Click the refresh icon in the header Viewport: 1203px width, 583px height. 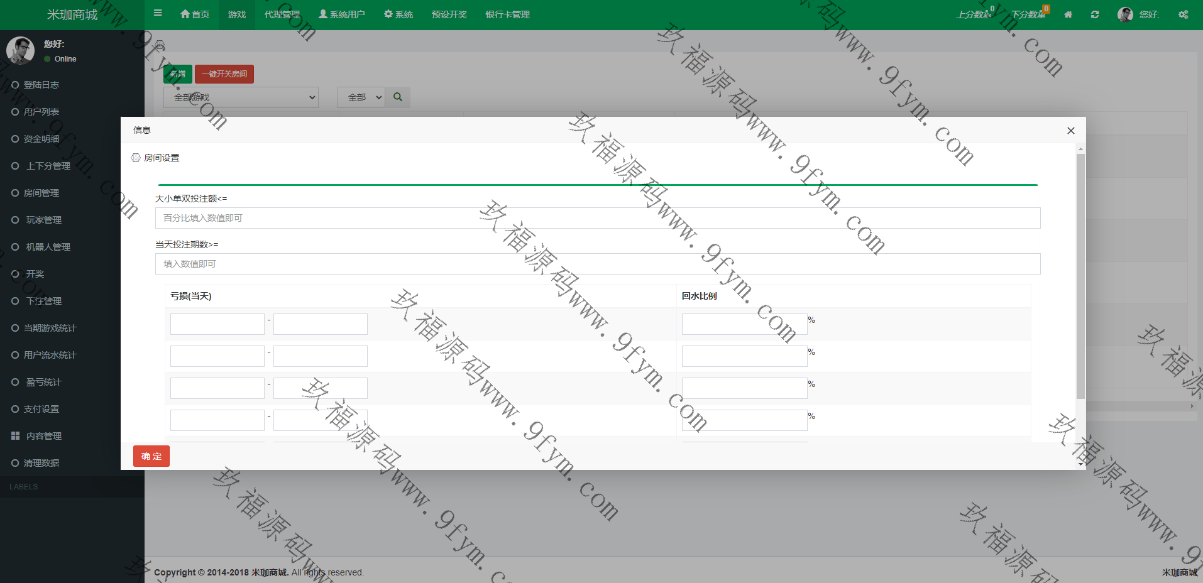click(x=1095, y=14)
